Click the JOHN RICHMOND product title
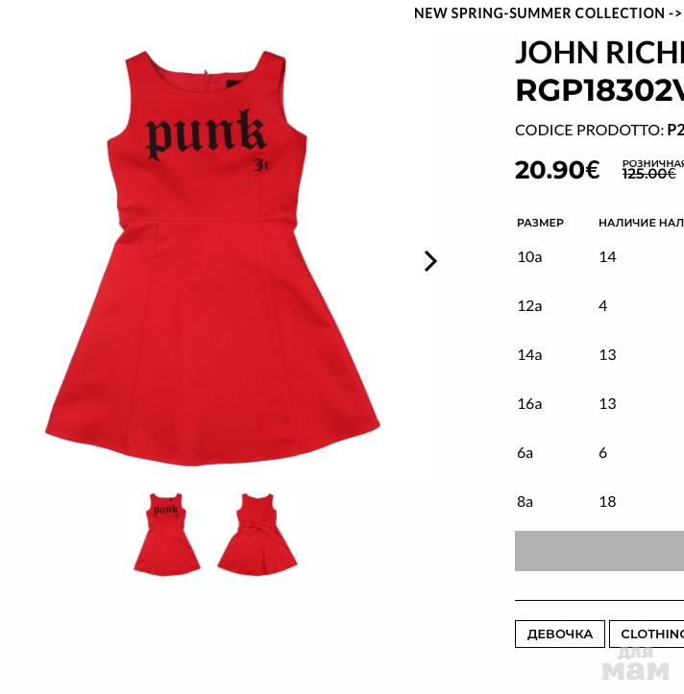 599,71
